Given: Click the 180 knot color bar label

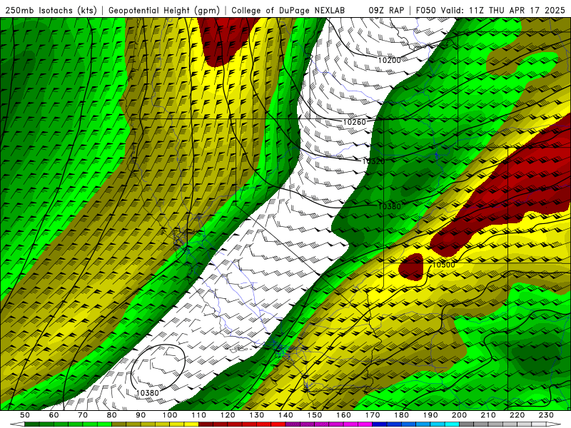Looking at the screenshot, I should 401,415.
